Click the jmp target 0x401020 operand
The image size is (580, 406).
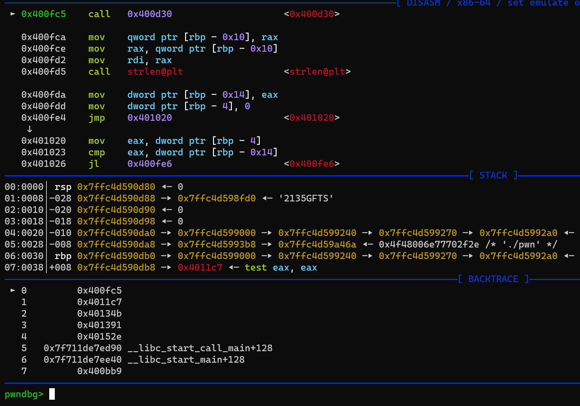[149, 118]
